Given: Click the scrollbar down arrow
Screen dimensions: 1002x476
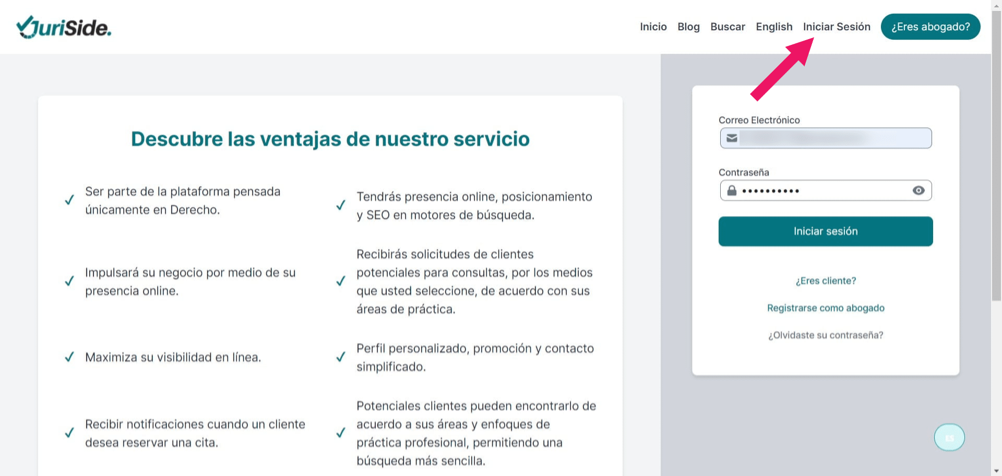Looking at the screenshot, I should point(996,471).
